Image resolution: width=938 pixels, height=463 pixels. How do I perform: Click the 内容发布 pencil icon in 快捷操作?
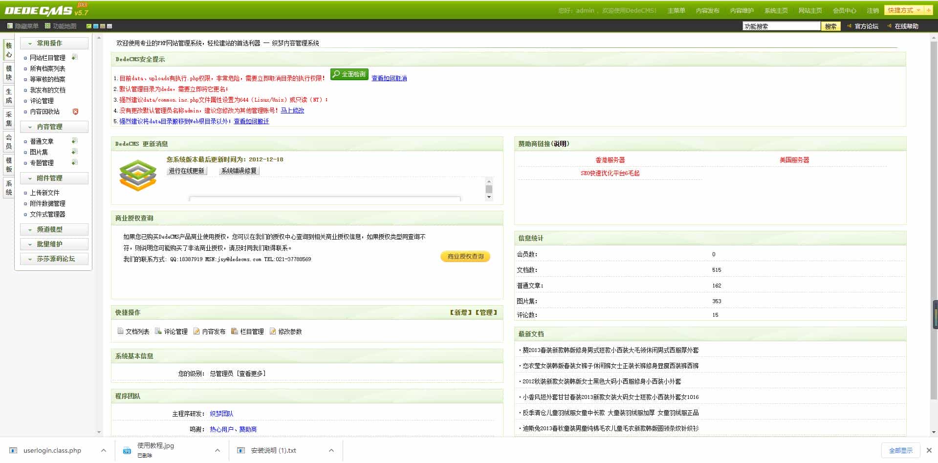coord(196,331)
